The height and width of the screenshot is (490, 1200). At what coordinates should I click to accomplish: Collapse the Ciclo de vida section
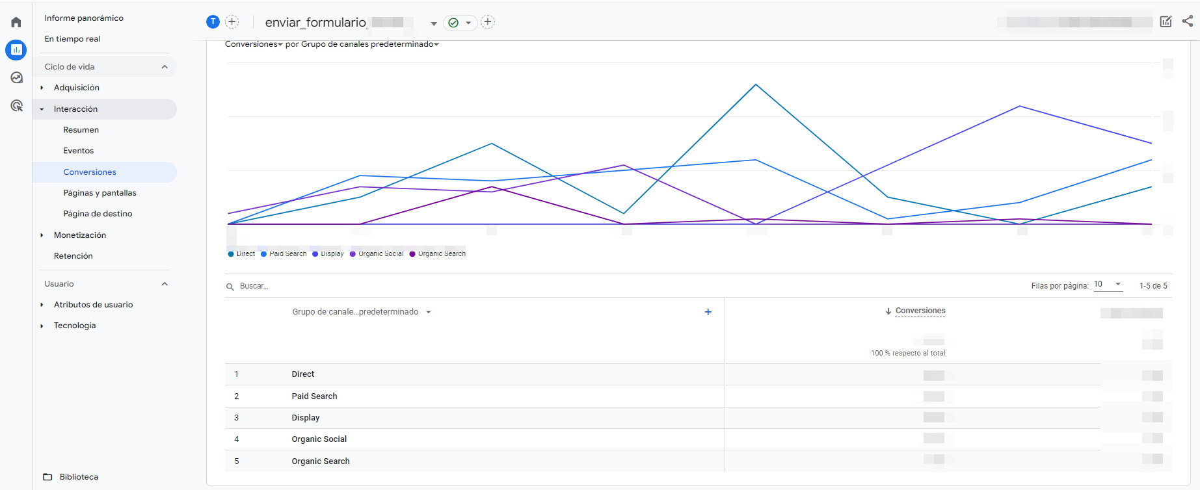point(165,67)
